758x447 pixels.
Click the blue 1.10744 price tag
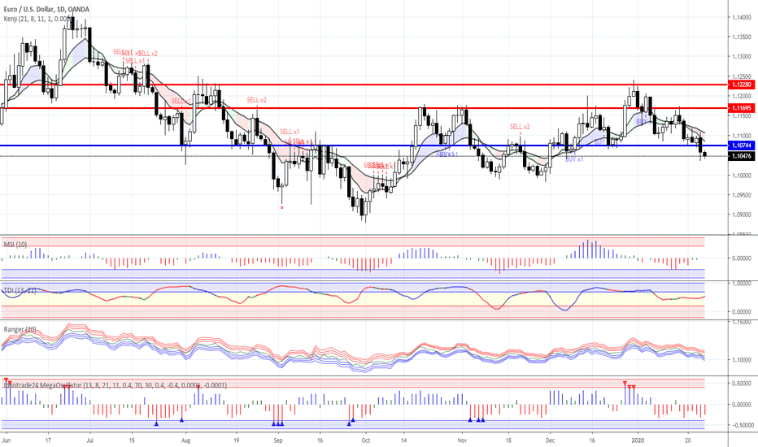point(740,145)
